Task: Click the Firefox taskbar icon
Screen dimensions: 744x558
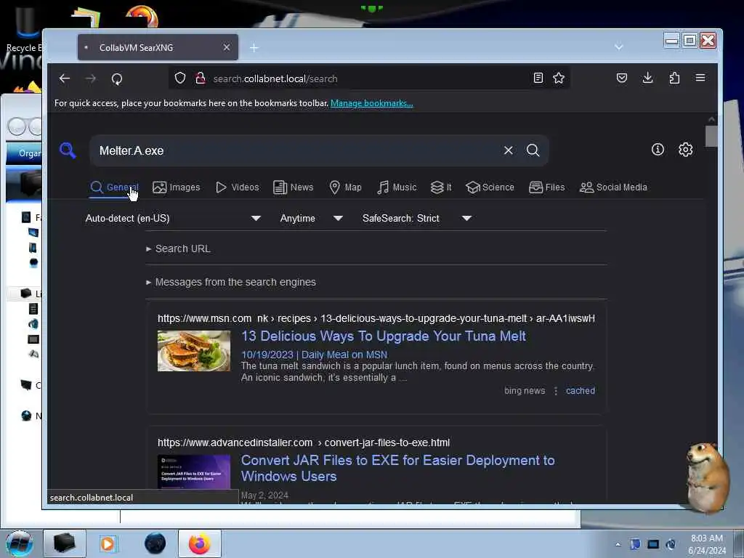Action: 200,543
